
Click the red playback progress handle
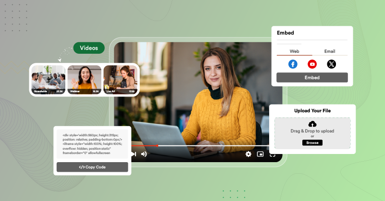pyautogui.click(x=157, y=146)
